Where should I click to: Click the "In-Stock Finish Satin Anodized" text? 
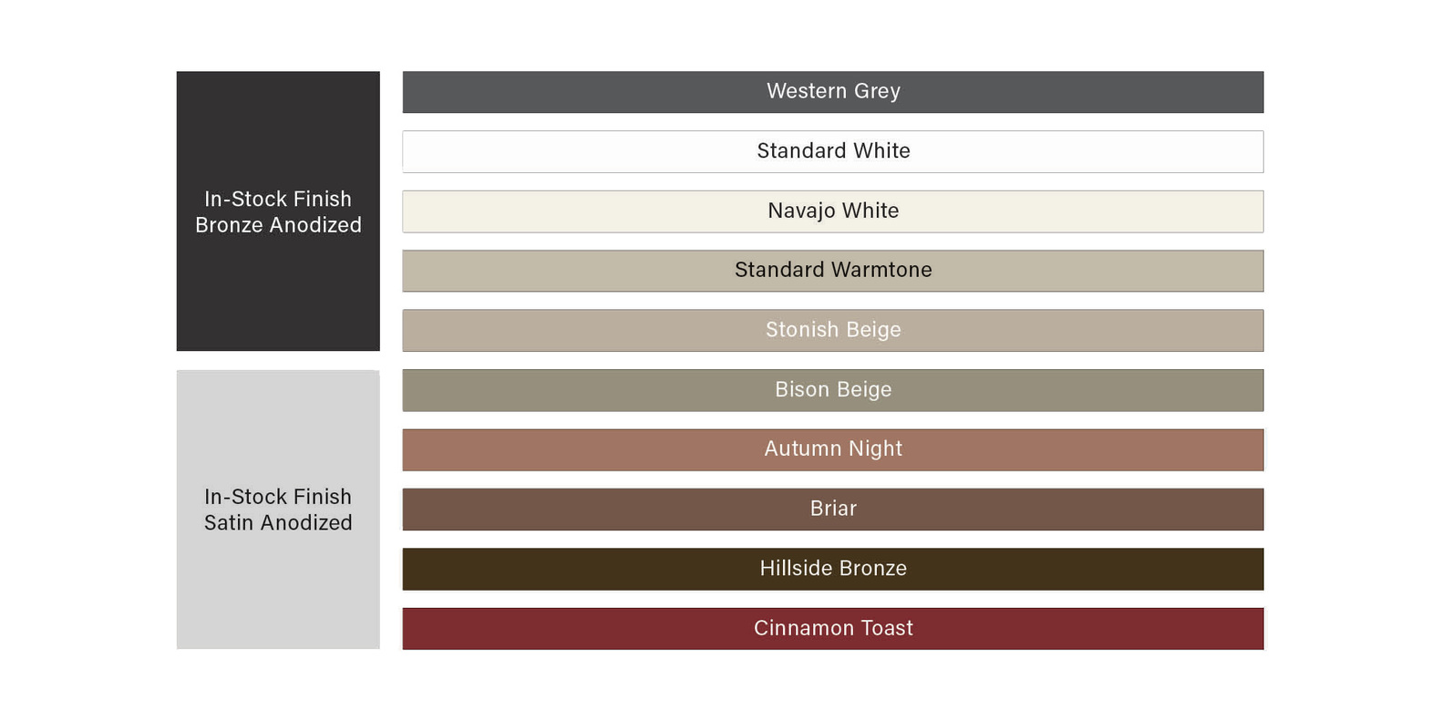pyautogui.click(x=278, y=510)
